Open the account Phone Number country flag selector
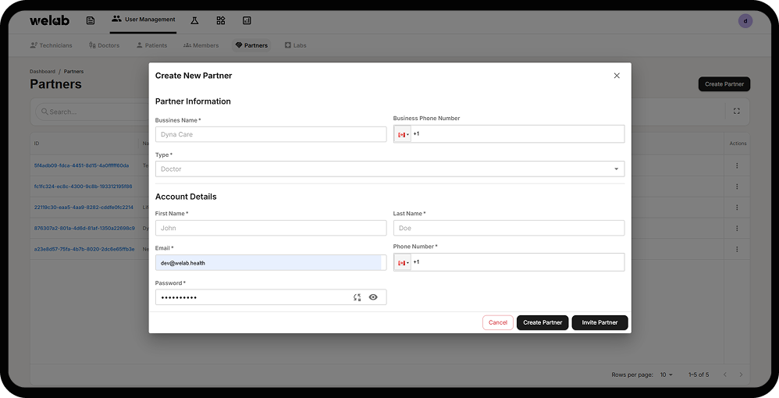Viewport: 779px width, 398px height. [403, 262]
